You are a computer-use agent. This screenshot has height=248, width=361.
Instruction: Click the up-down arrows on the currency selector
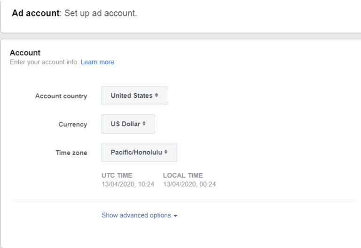coord(144,124)
